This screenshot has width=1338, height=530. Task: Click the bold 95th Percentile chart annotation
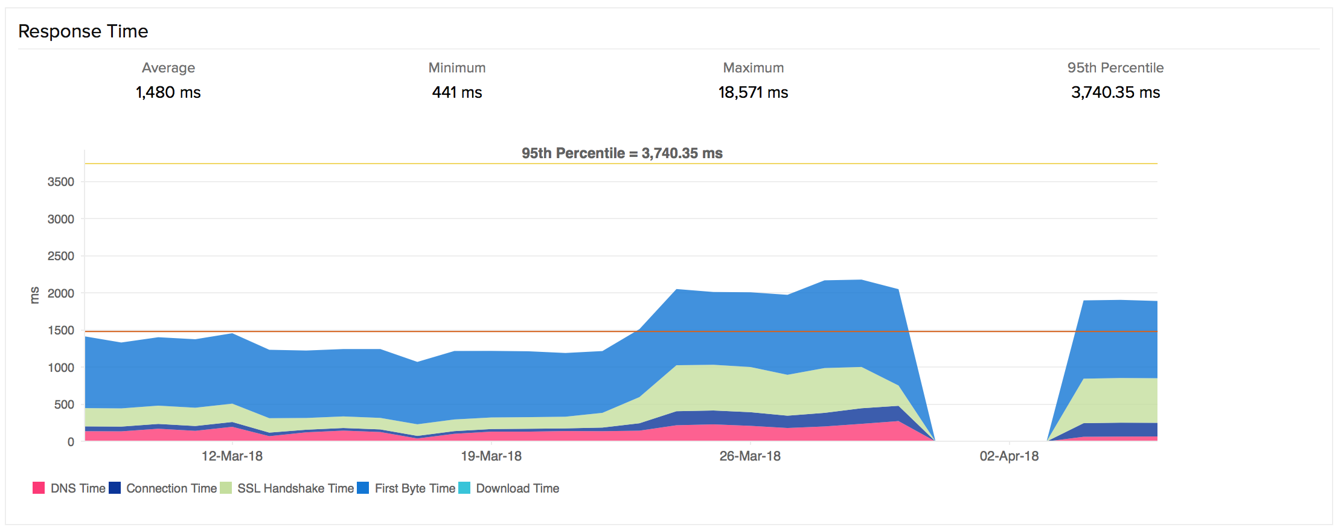point(622,153)
